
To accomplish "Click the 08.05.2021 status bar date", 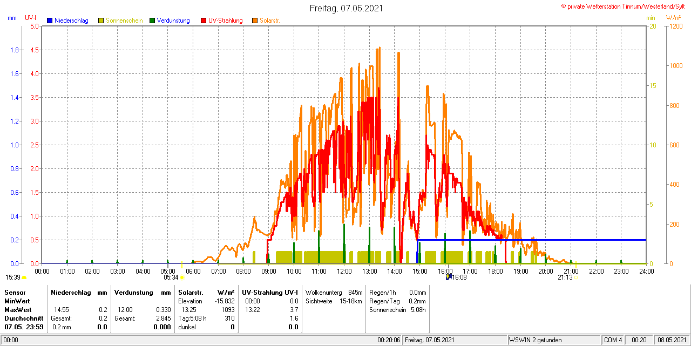I will [671, 340].
